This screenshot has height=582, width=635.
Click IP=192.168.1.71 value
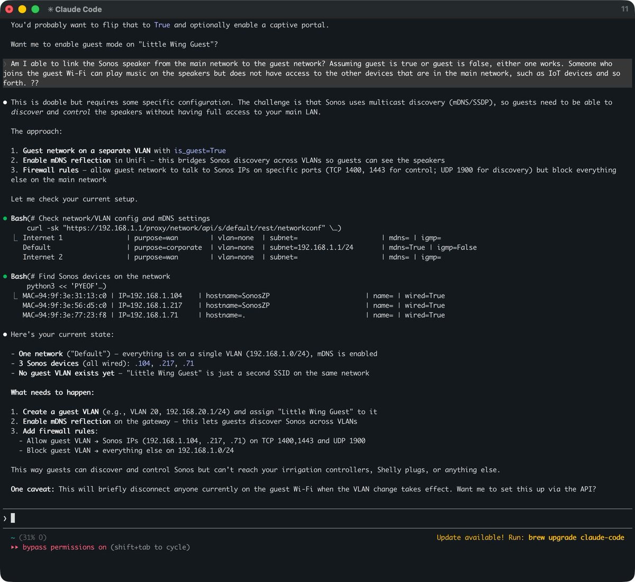(x=148, y=315)
